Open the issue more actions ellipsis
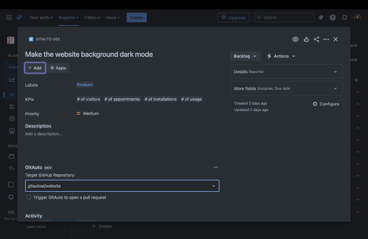Image resolution: width=368 pixels, height=239 pixels. coord(326,39)
